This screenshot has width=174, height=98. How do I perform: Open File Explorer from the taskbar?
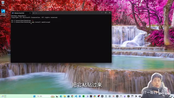click(x=65, y=96)
